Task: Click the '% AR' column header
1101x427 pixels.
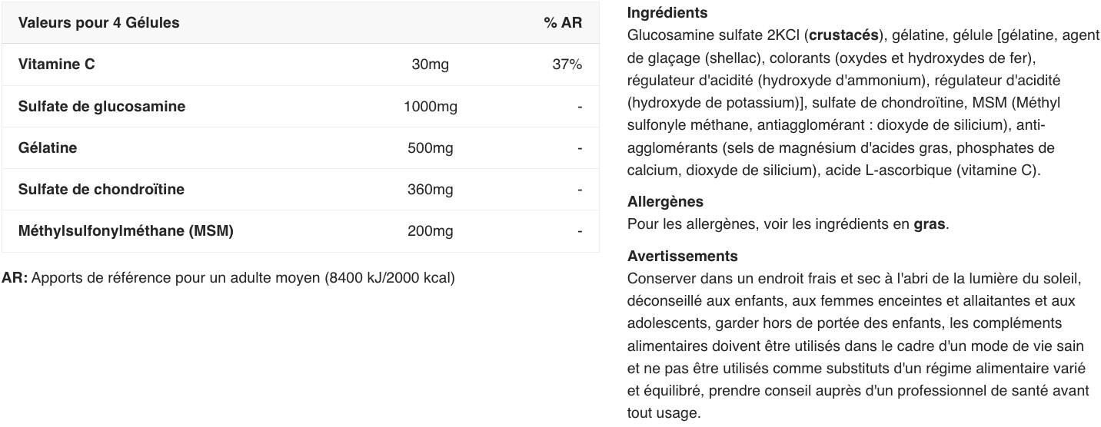Action: pos(563,22)
